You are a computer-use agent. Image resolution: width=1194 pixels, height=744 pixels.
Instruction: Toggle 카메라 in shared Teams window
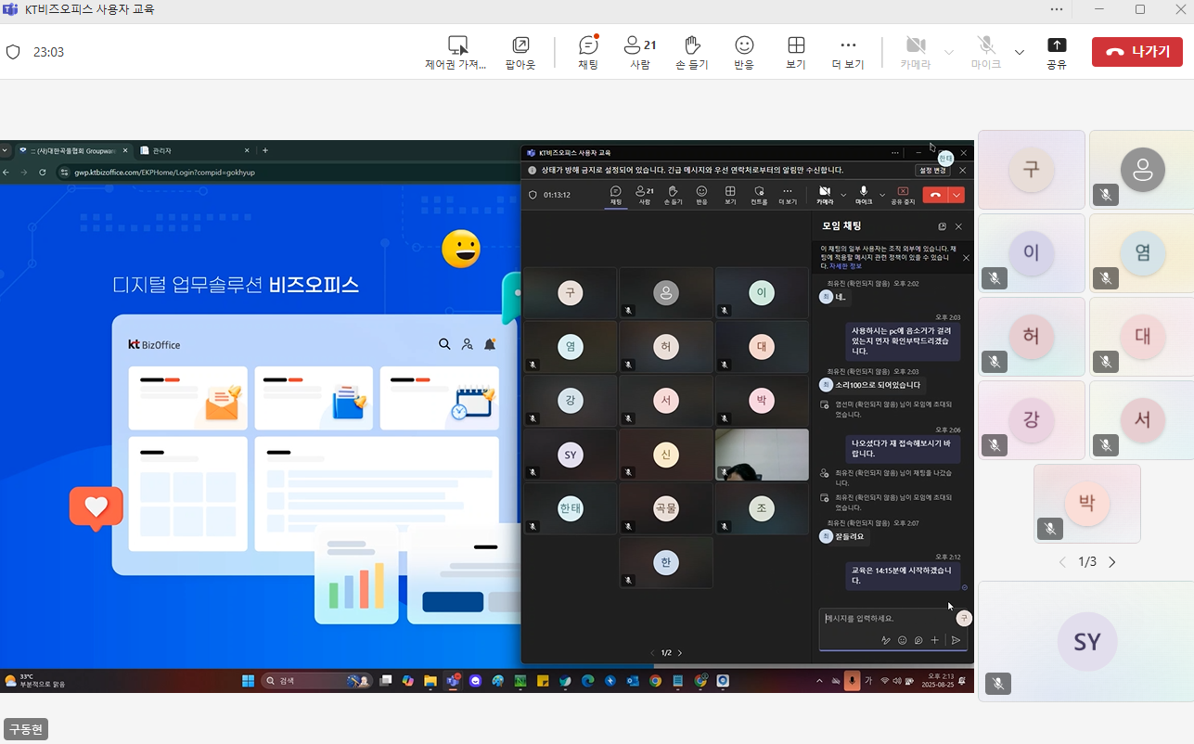[825, 195]
